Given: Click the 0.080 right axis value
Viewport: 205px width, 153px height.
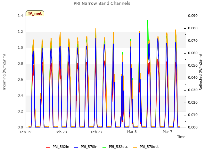Looking at the screenshot, I should coord(193,28).
